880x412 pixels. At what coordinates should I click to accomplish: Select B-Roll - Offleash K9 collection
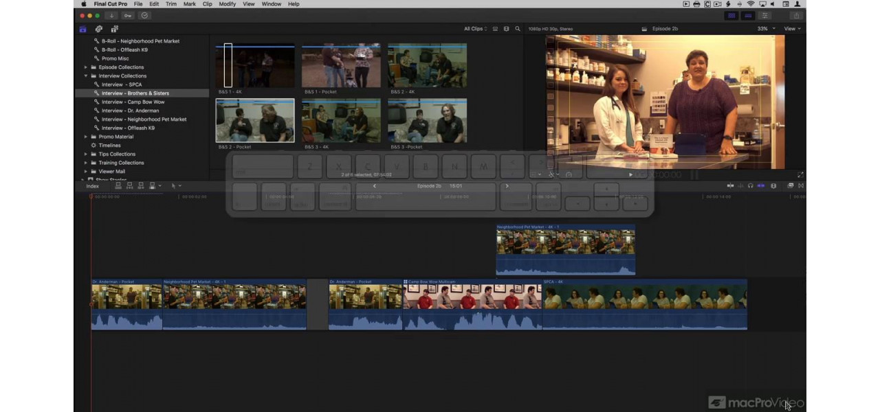click(x=124, y=50)
